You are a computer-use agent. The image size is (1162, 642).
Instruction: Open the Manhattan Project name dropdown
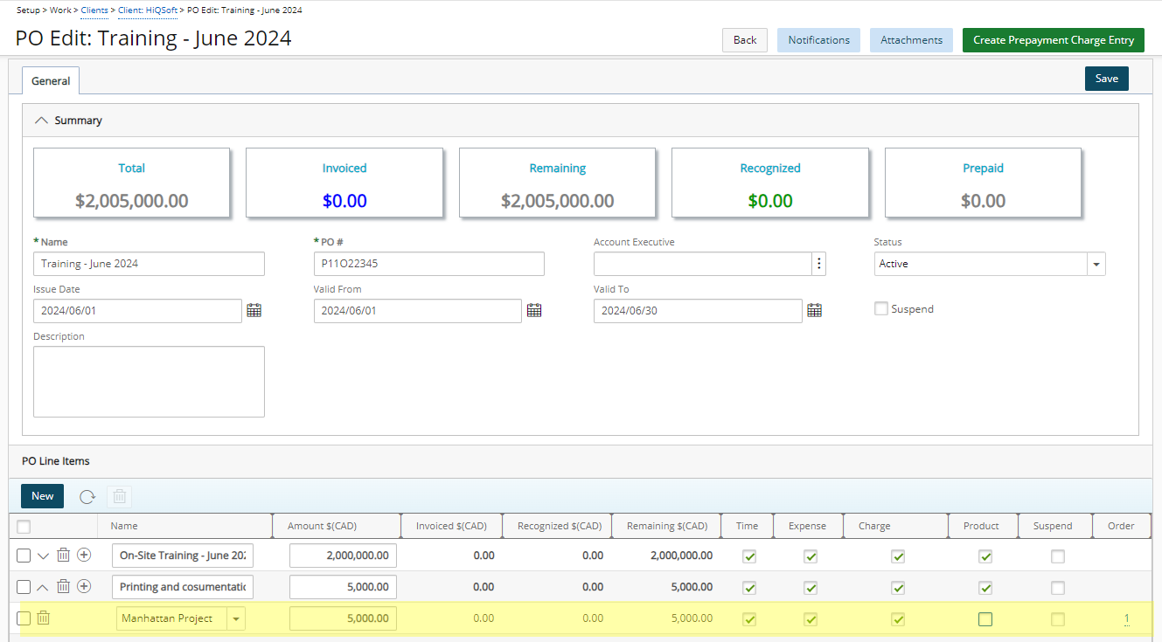coord(236,618)
